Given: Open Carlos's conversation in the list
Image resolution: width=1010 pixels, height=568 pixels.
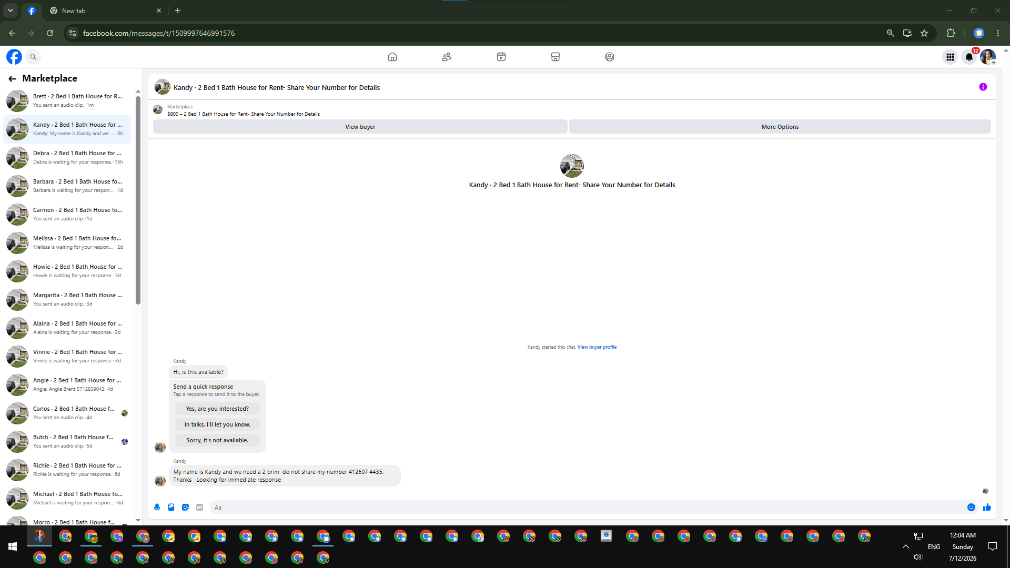Looking at the screenshot, I should (67, 413).
